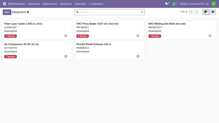219x123 pixels.
Task: Open CNC Press Brake 100T card title
Action: pos(90,24)
